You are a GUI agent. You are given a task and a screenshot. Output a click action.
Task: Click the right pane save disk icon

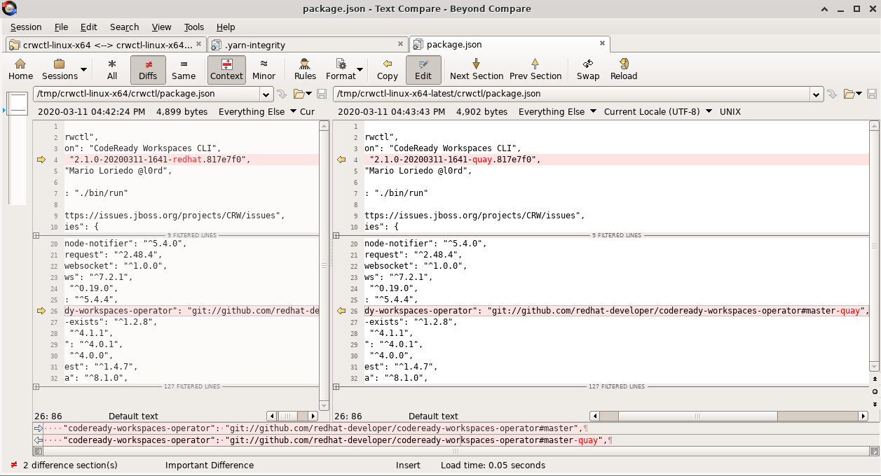click(872, 94)
